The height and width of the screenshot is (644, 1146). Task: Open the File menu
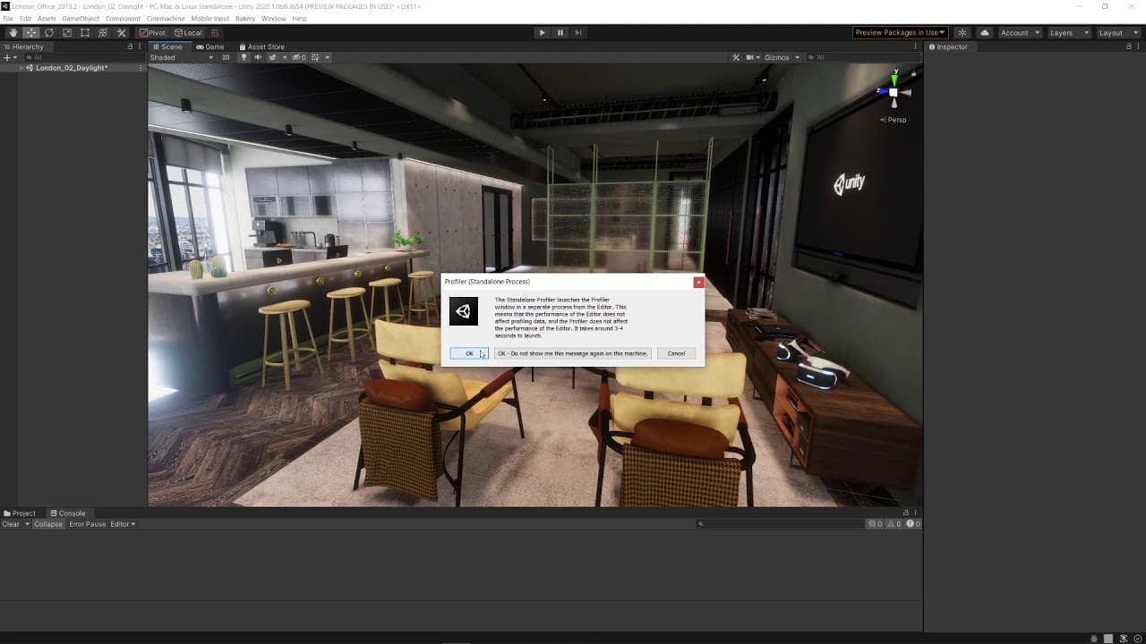[8, 19]
